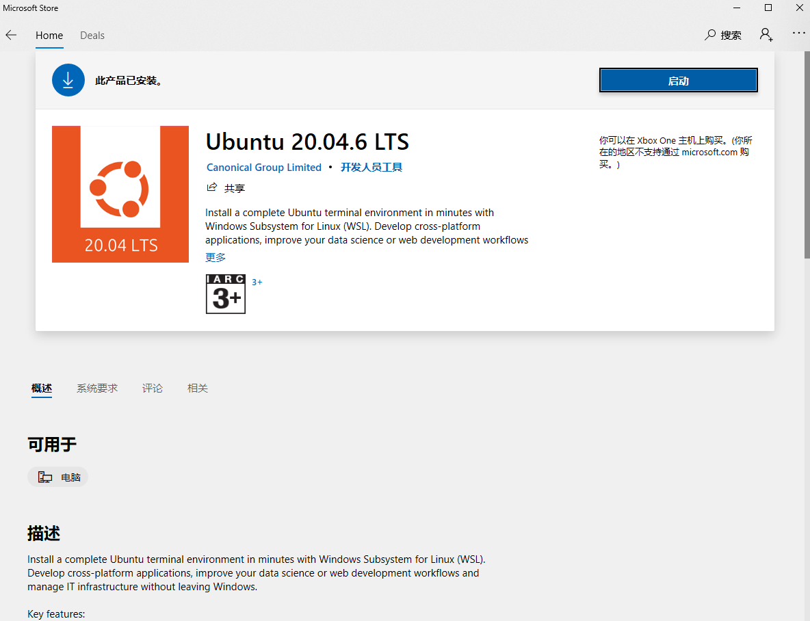
Task: Click the Xbox One purchase notice text
Action: click(x=676, y=153)
